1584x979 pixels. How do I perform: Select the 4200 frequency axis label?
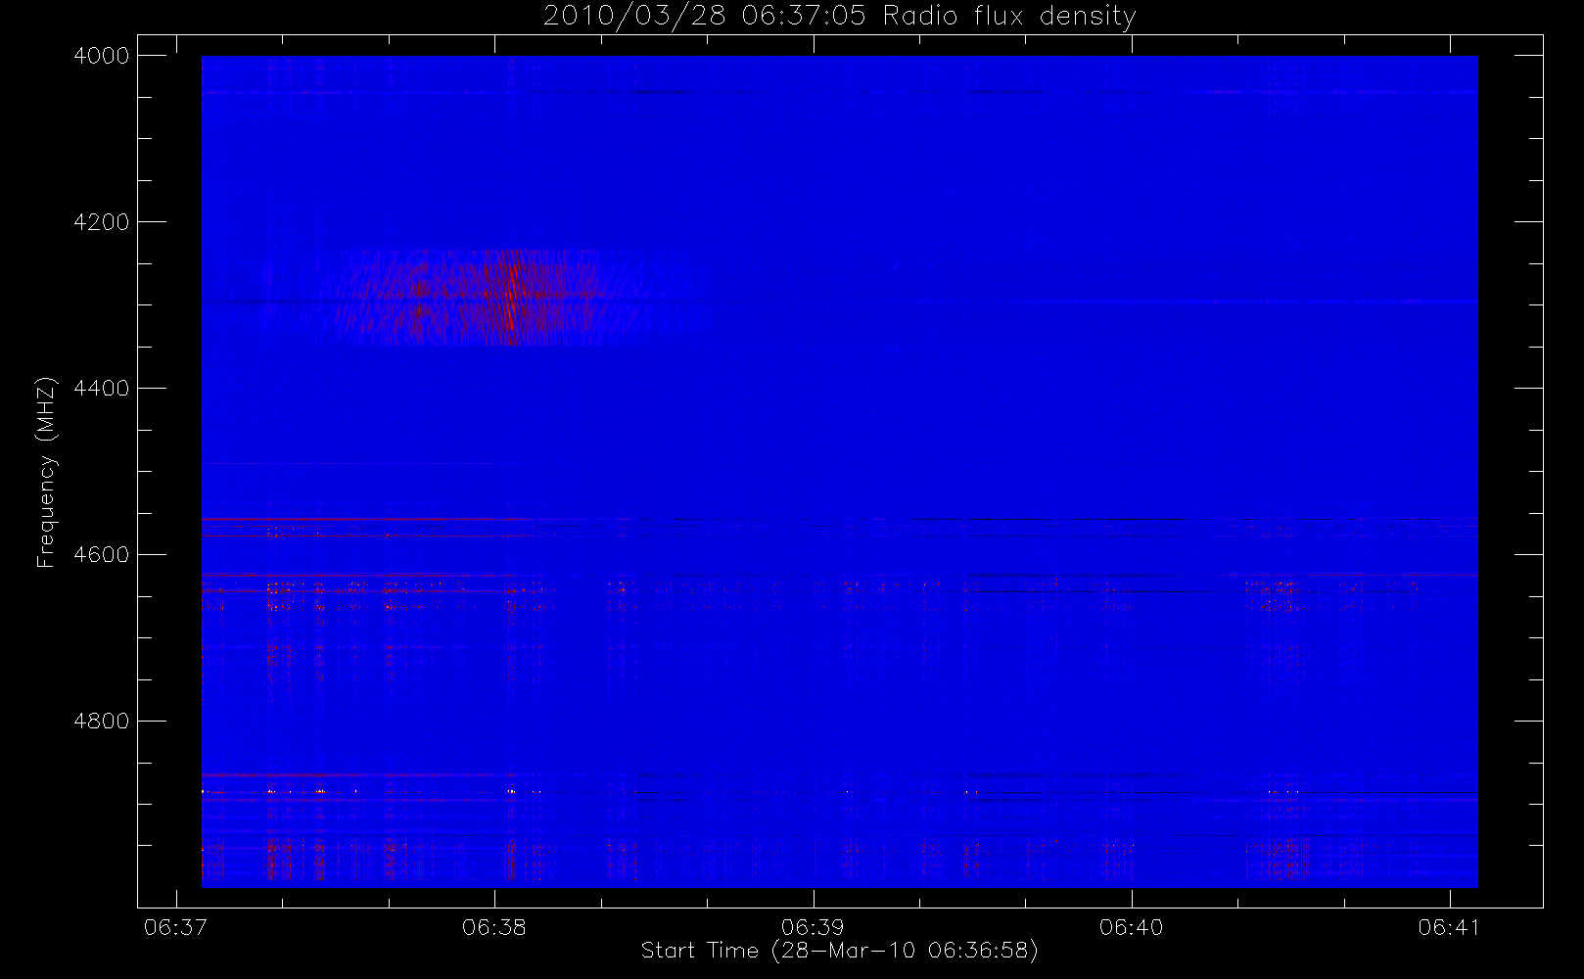pos(102,222)
